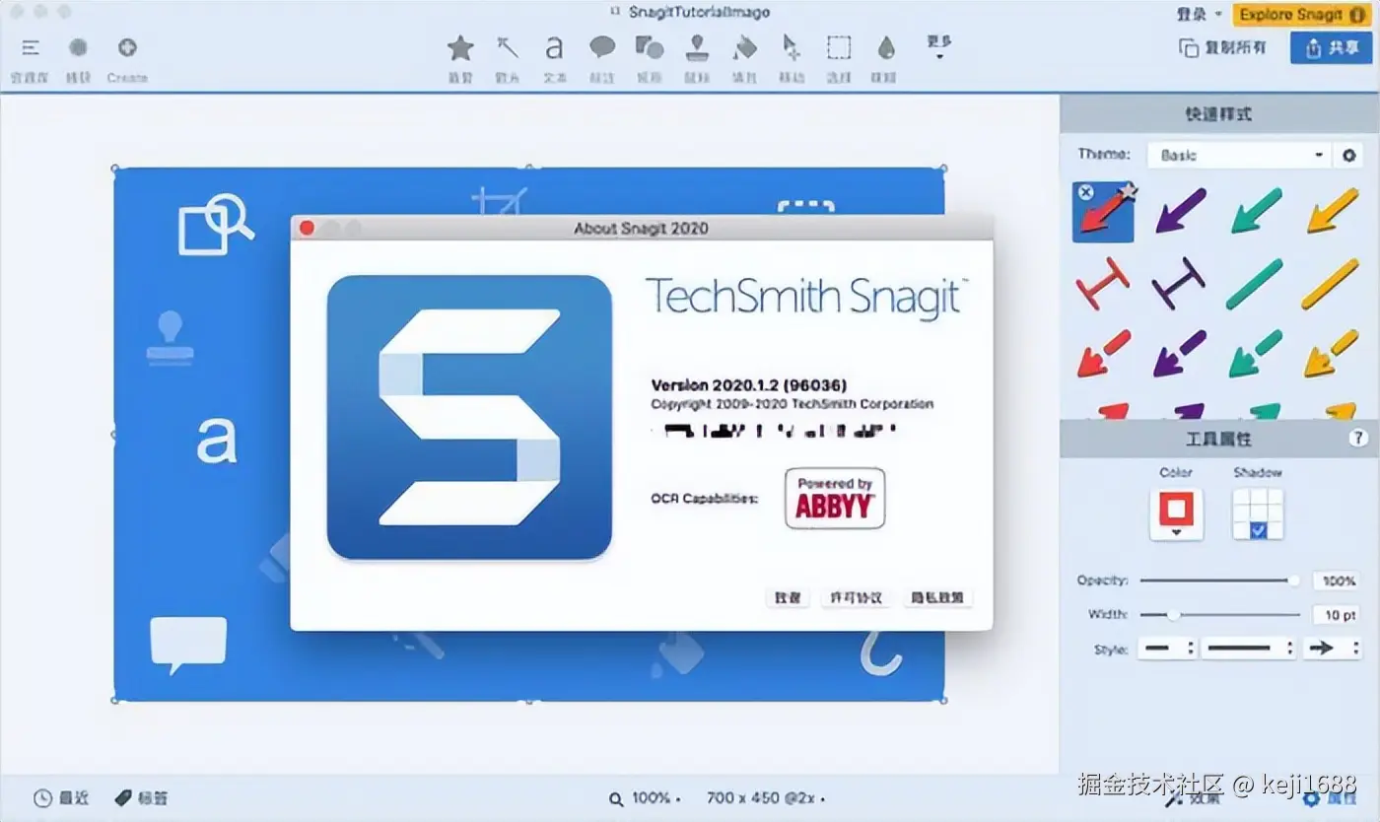This screenshot has width=1380, height=822.
Task: Click the Create plus icon
Action: coord(127,47)
